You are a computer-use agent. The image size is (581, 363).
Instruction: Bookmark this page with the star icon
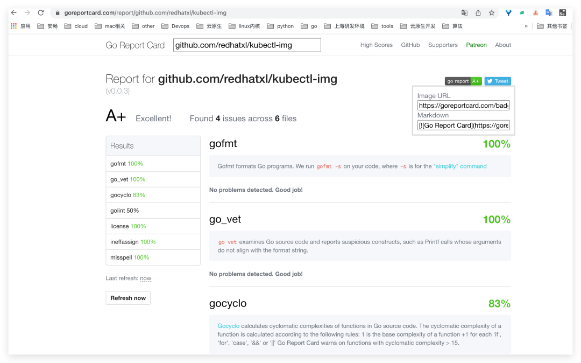point(491,13)
